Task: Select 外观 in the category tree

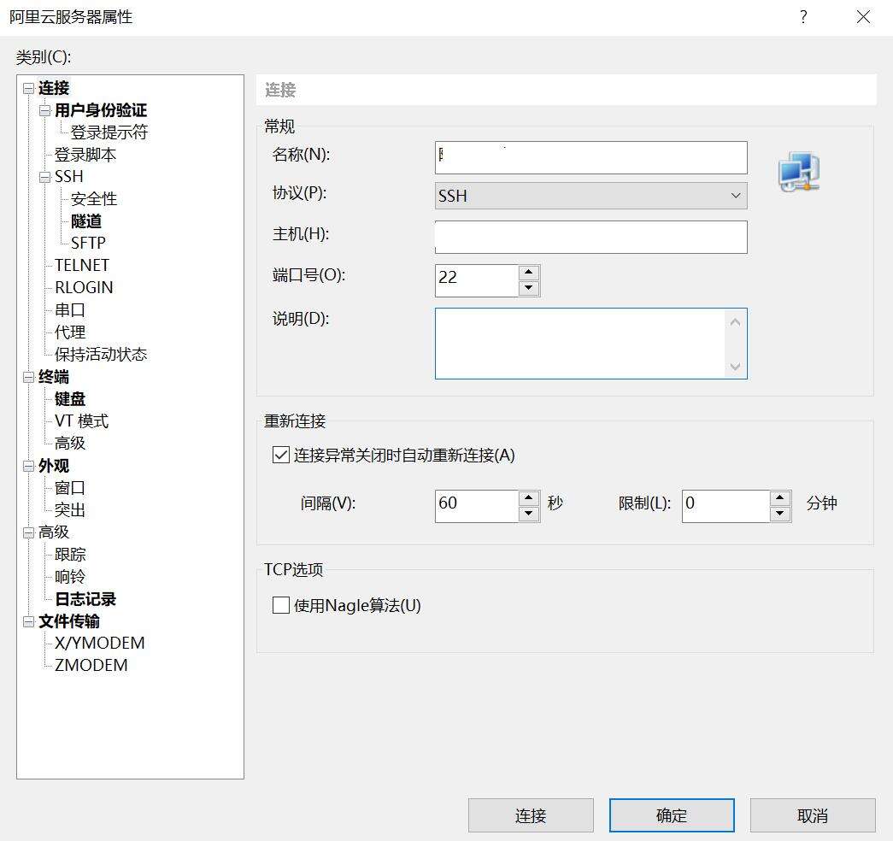Action: (x=54, y=466)
